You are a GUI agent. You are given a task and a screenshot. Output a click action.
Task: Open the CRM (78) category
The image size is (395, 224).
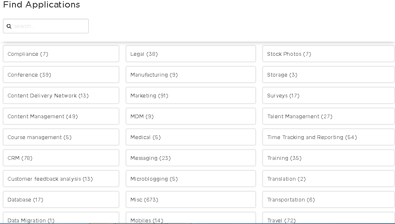pos(61,158)
